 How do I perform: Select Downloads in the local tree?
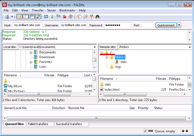coord(47,57)
